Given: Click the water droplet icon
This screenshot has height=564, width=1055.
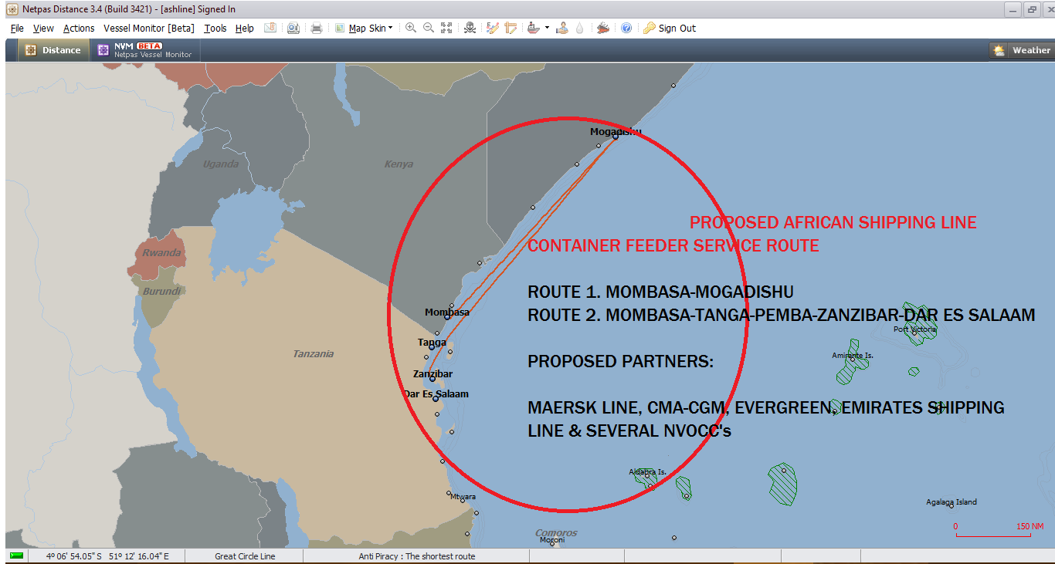Looking at the screenshot, I should tap(580, 27).
